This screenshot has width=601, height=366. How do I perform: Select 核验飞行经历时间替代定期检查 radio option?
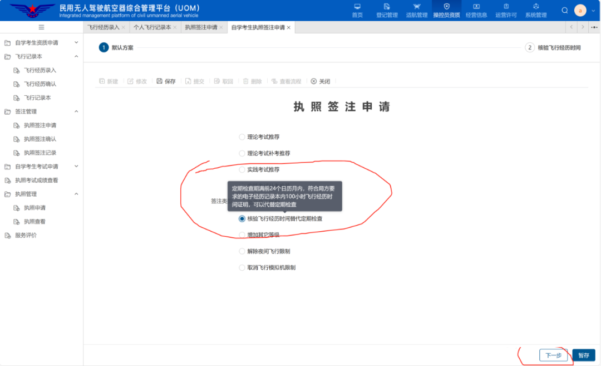click(242, 219)
